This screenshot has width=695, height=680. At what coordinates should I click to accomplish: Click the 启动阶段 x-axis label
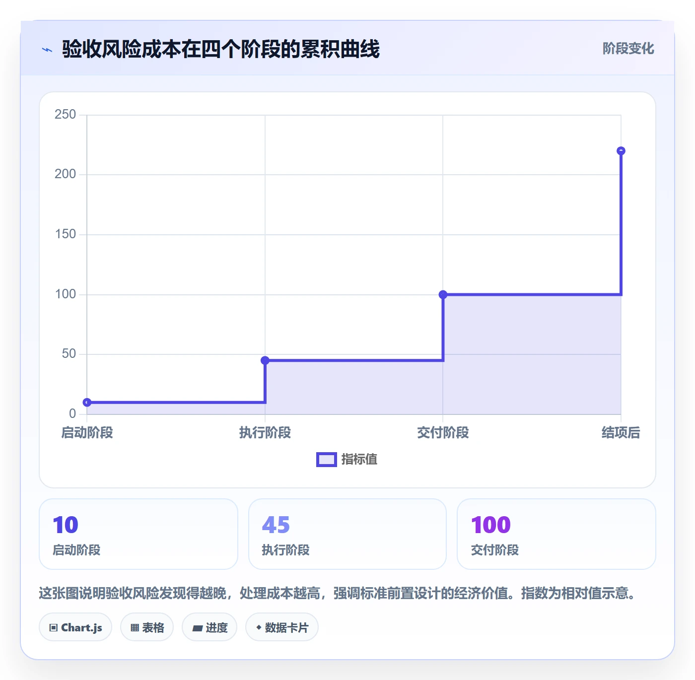coord(87,433)
